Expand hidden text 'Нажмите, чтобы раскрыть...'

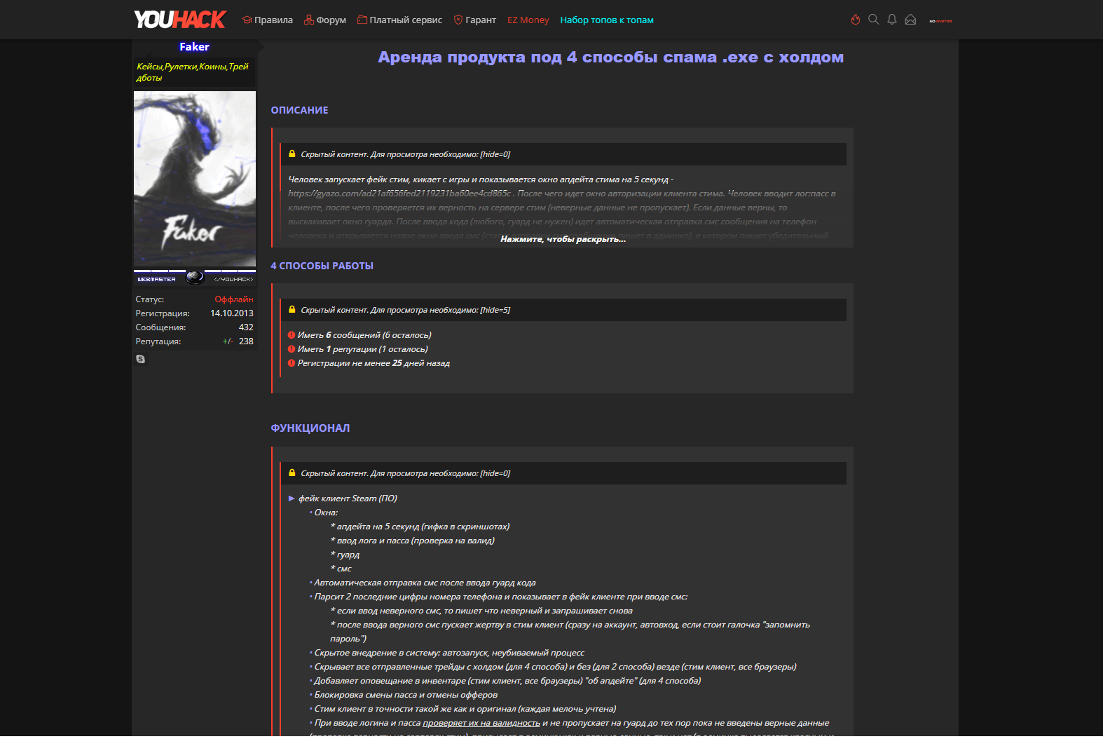coord(563,239)
